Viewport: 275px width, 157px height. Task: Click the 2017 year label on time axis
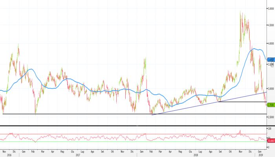(x=78, y=155)
